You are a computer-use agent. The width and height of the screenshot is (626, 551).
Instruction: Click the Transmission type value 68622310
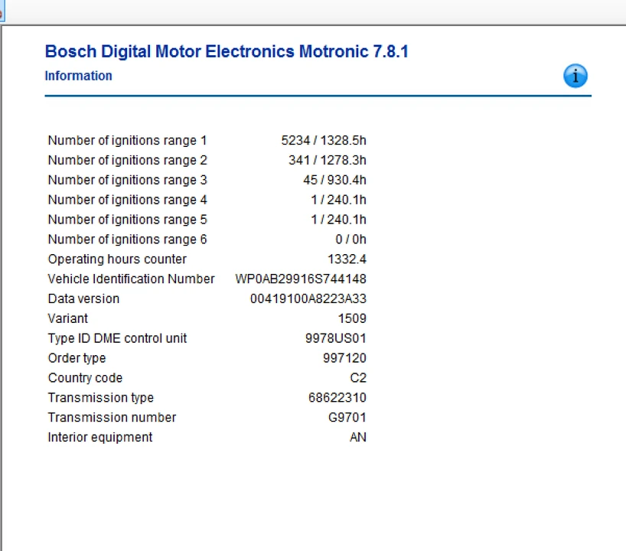337,398
